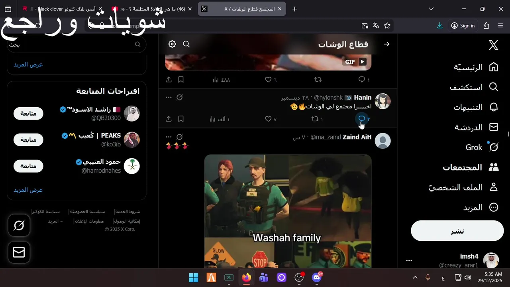Viewport: 510px width, 287px height.
Task: Ask Grok about Hanin's post
Action: pos(180,97)
